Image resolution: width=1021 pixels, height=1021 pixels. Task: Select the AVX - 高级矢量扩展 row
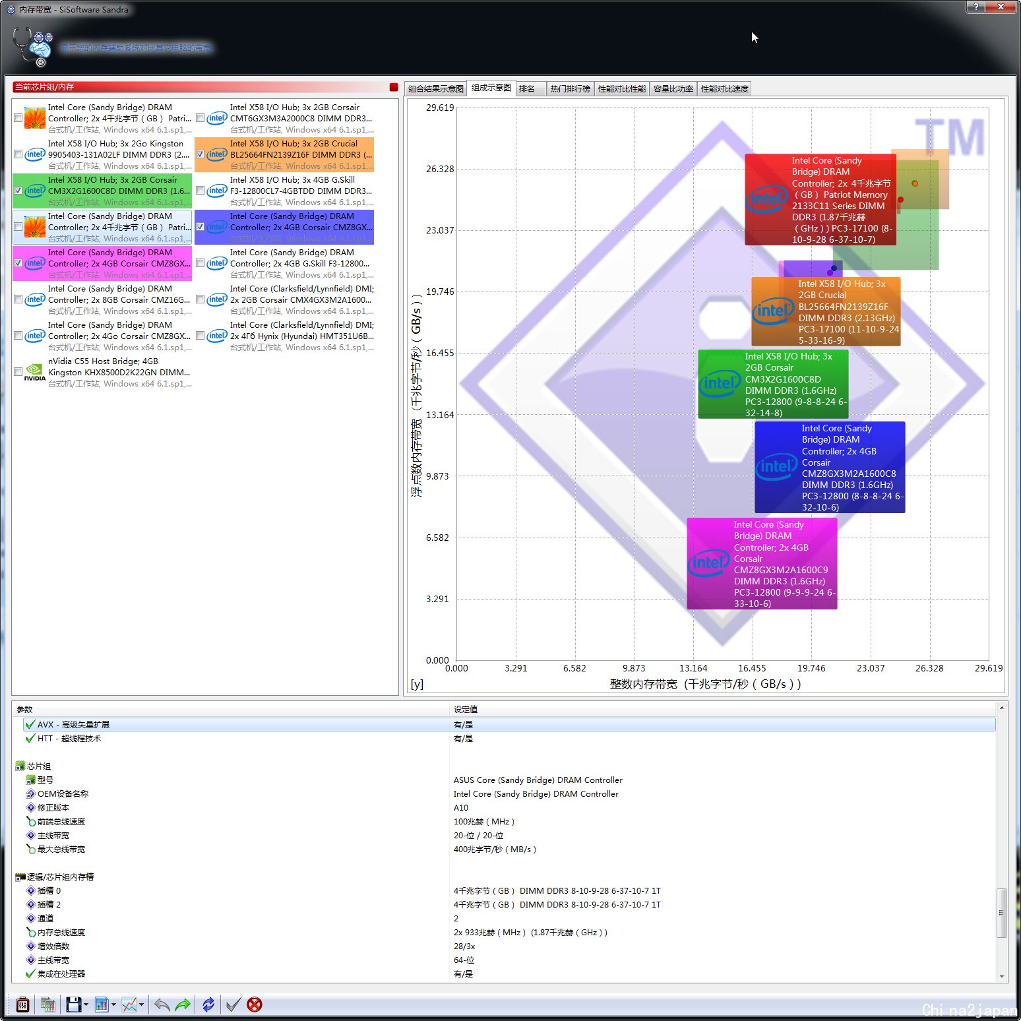pyautogui.click(x=509, y=725)
